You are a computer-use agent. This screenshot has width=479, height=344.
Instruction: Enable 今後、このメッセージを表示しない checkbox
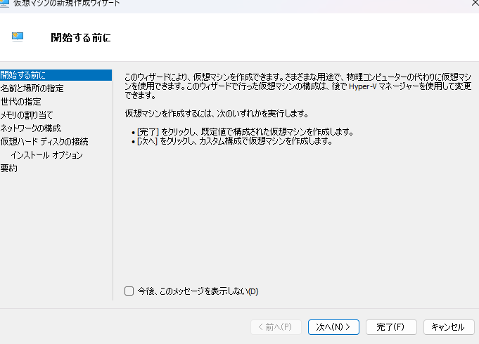pos(129,291)
